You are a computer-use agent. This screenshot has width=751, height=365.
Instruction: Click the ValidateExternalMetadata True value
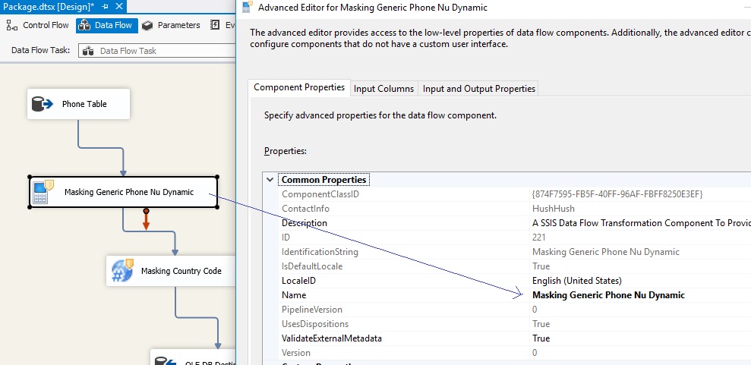(541, 338)
